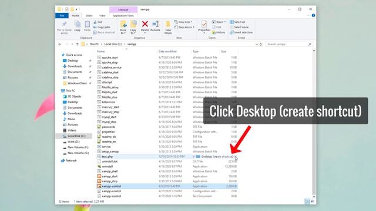Viewport: 376px width, 211px height.
Task: Select New Volume (F:) in the navigation pane
Action: pos(76,147)
